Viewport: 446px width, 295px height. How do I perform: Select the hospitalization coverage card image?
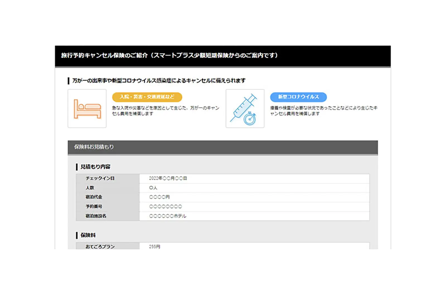coord(87,108)
